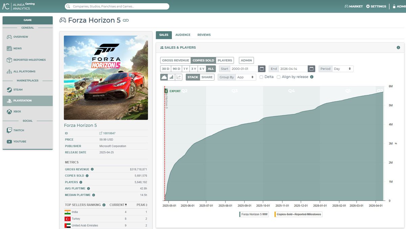The width and height of the screenshot is (406, 229).
Task: Copy link icon next to Forza Horizon 5 title
Action: 126,20
